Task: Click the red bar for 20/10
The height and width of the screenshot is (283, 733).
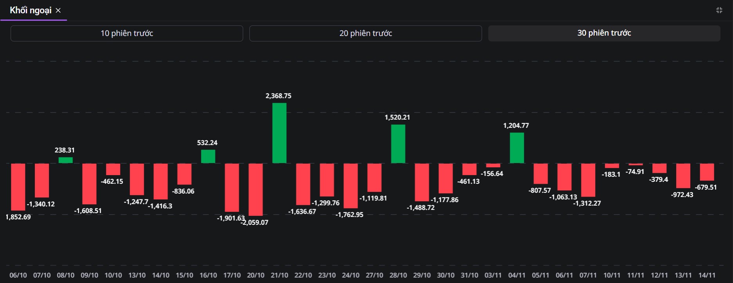Action: [x=256, y=190]
